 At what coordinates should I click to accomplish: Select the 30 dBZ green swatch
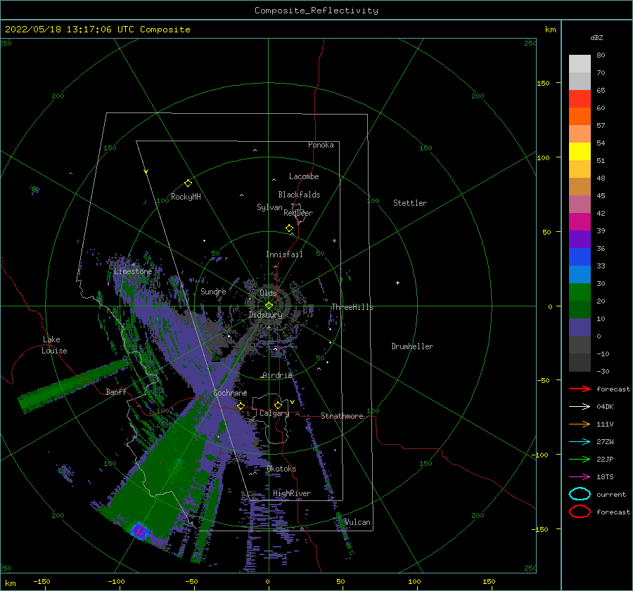580,292
